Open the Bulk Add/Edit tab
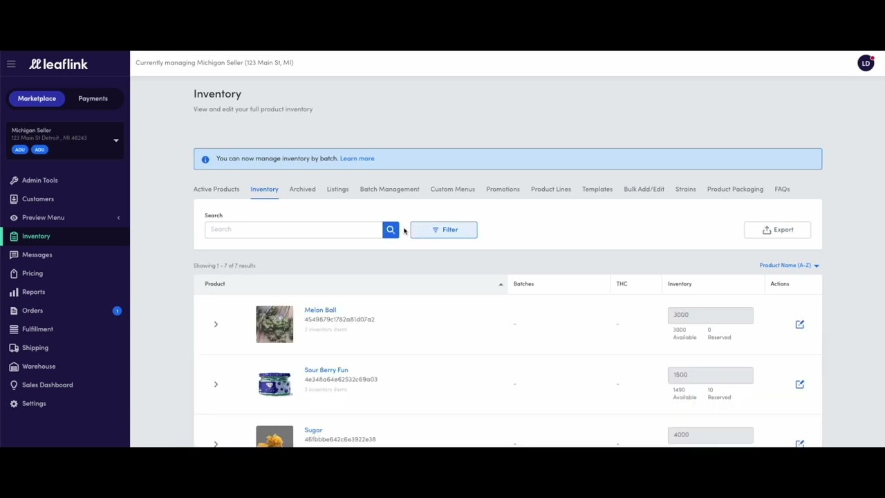Image resolution: width=885 pixels, height=498 pixels. point(644,190)
